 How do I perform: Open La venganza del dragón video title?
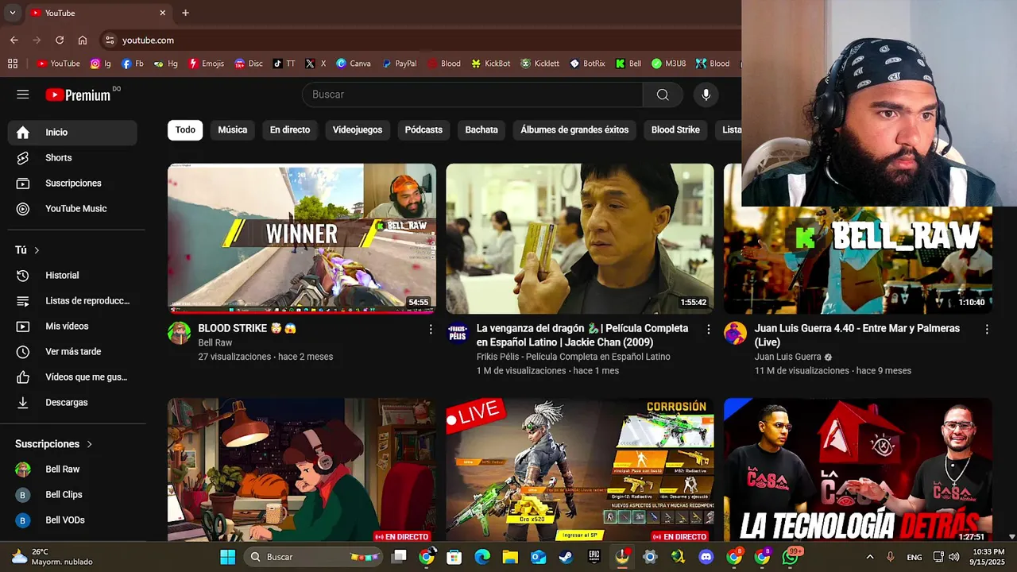(582, 335)
